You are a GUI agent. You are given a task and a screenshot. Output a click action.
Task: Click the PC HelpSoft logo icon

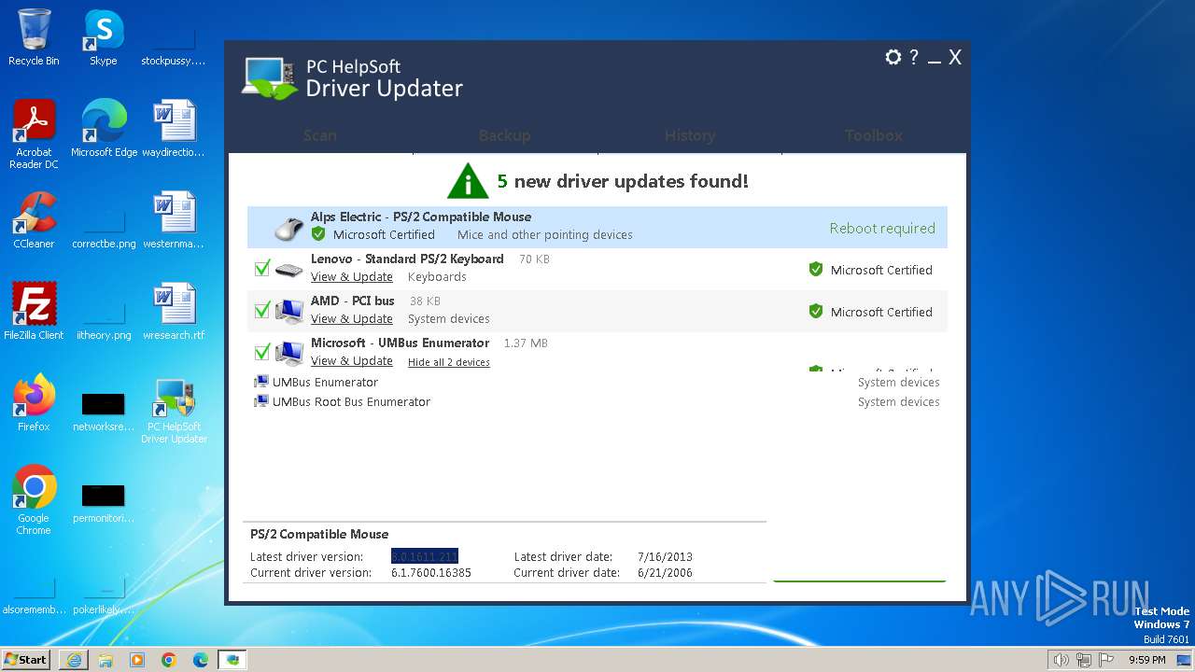pyautogui.click(x=270, y=78)
